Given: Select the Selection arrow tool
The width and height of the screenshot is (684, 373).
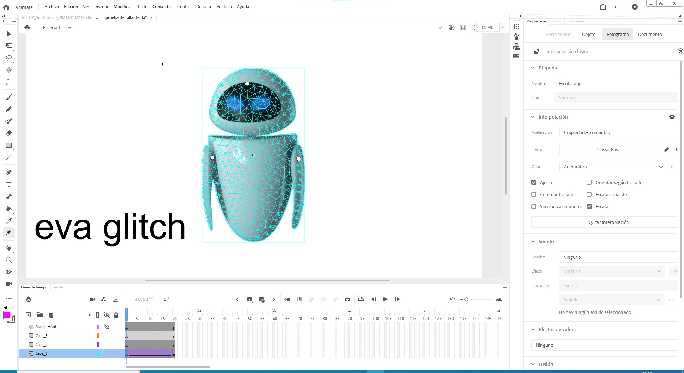Looking at the screenshot, I should click(x=9, y=34).
